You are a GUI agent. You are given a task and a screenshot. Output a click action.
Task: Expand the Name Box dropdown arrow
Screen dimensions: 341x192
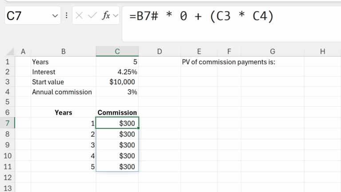tap(55, 16)
